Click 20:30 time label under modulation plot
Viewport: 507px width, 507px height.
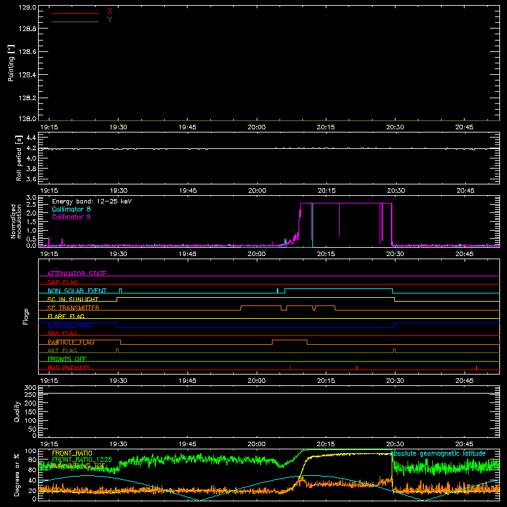(395, 254)
